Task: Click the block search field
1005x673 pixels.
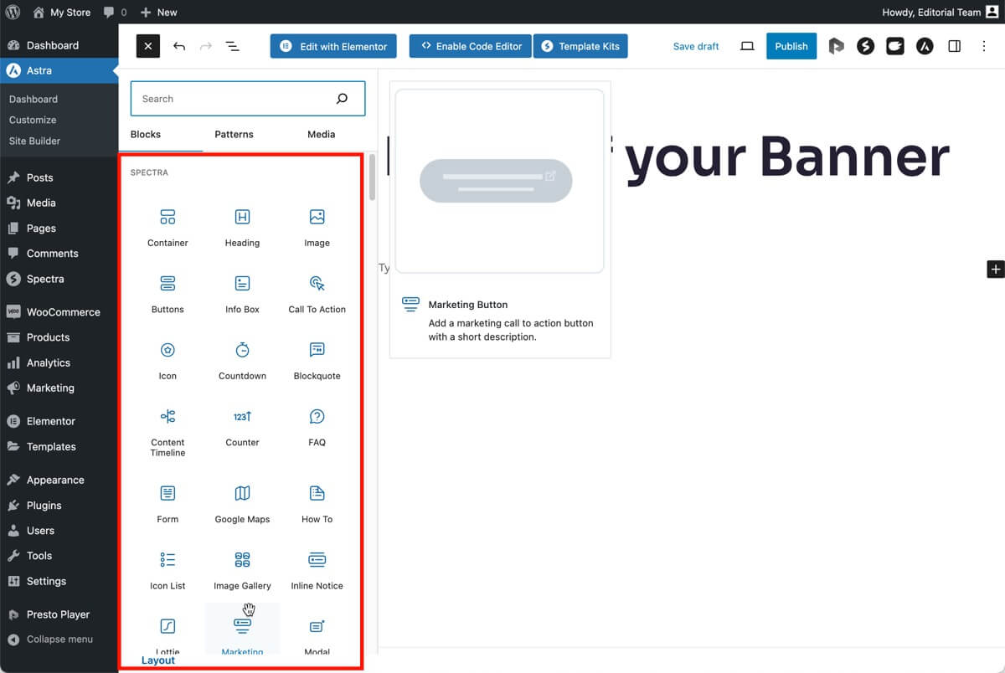Action: (x=248, y=99)
